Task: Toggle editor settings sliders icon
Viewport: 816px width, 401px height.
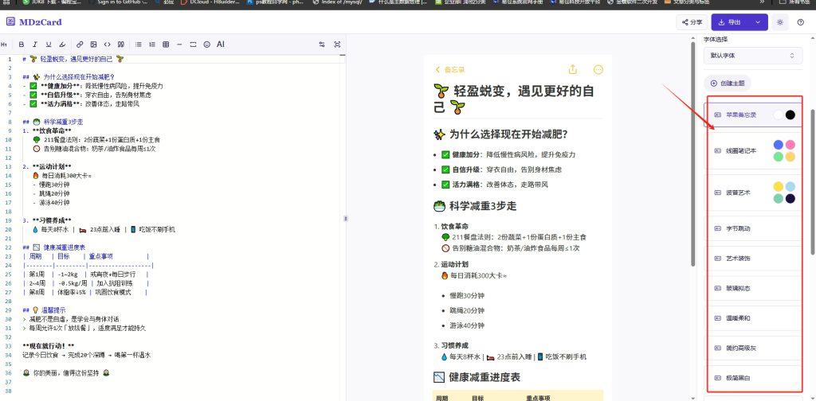Action: (x=322, y=45)
